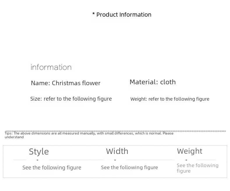Select the Width column heading

pos(117,151)
